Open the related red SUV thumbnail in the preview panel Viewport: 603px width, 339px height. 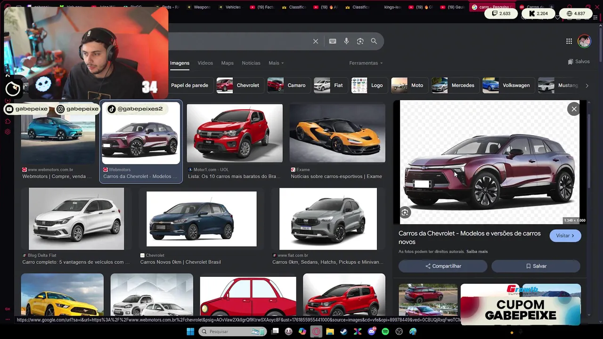(x=428, y=300)
